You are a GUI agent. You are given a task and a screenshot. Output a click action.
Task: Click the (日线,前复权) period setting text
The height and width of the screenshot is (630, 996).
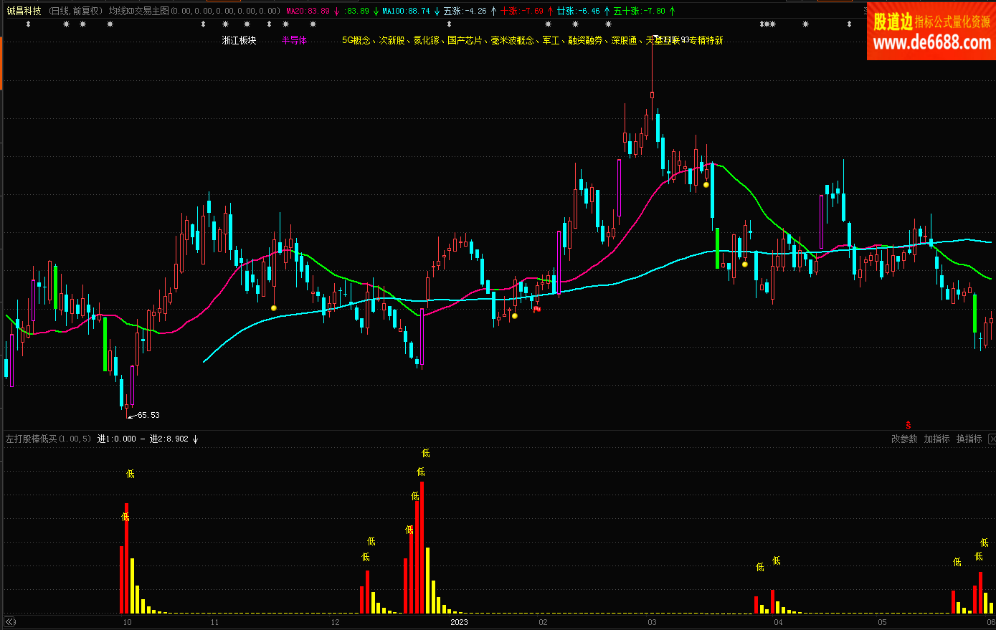pos(76,11)
